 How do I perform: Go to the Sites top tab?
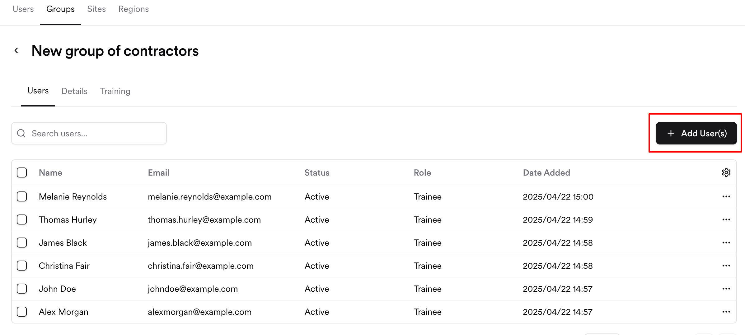(96, 9)
